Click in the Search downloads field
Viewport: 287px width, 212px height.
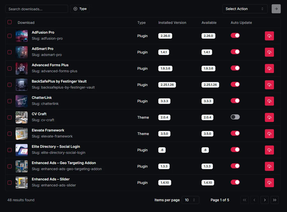(x=36, y=9)
